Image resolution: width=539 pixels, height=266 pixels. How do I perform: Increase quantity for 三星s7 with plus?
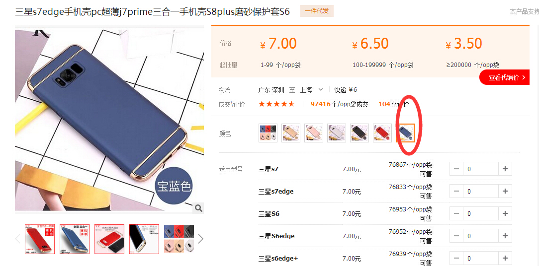505,169
